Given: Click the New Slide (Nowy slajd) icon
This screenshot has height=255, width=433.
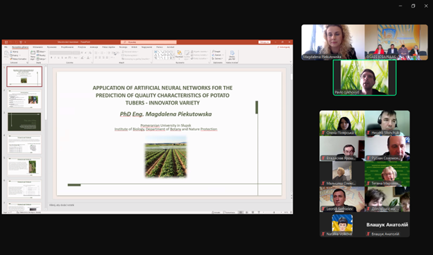Looking at the screenshot, I should (x=33, y=53).
